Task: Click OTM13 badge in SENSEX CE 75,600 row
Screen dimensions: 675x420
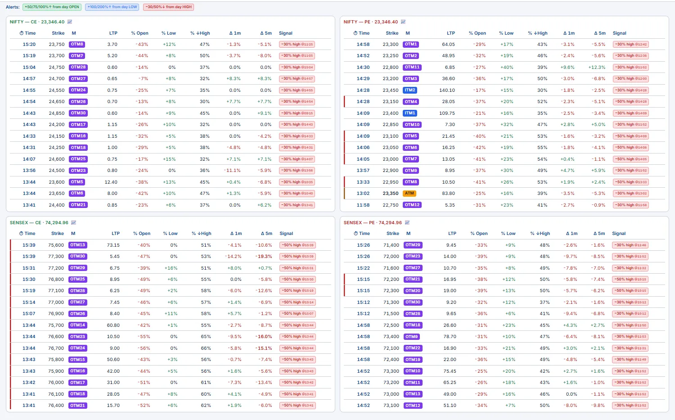Action: pos(78,245)
